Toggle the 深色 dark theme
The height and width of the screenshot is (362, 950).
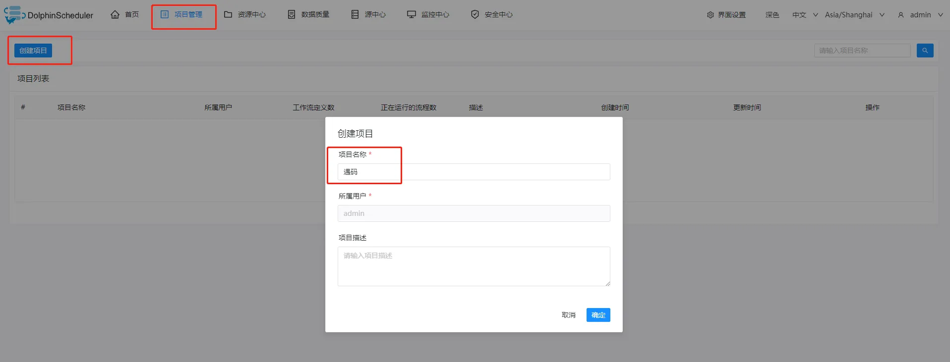[x=772, y=15]
